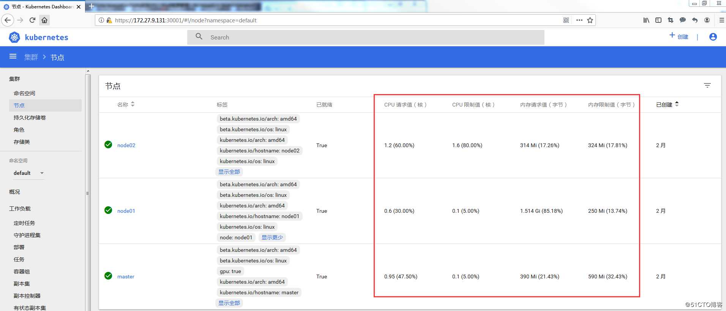Open page actions three-dot menu

coord(579,20)
